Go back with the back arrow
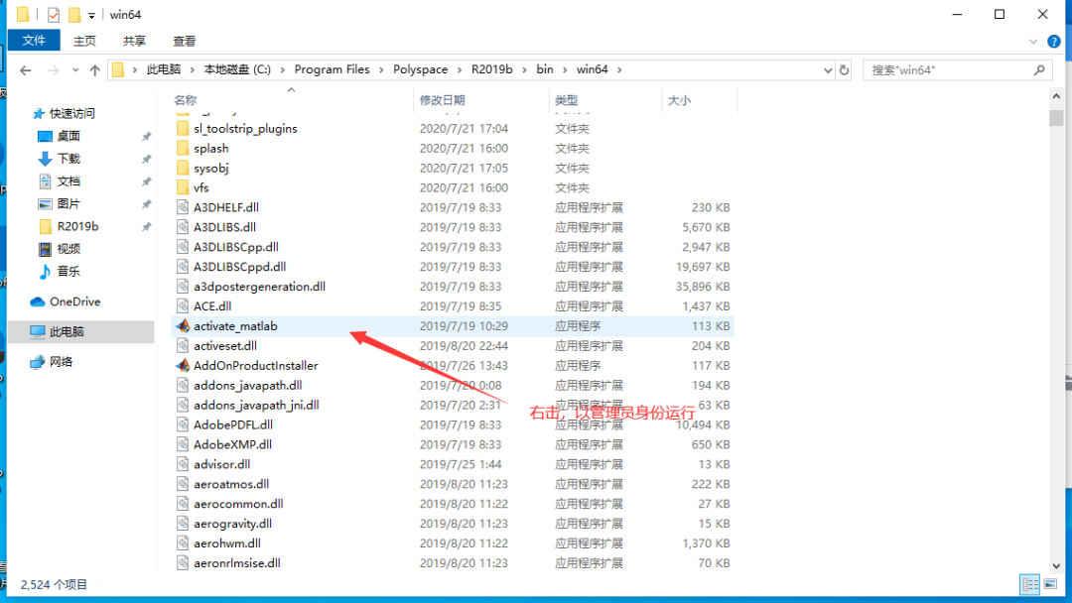The height and width of the screenshot is (603, 1072). pyautogui.click(x=25, y=69)
